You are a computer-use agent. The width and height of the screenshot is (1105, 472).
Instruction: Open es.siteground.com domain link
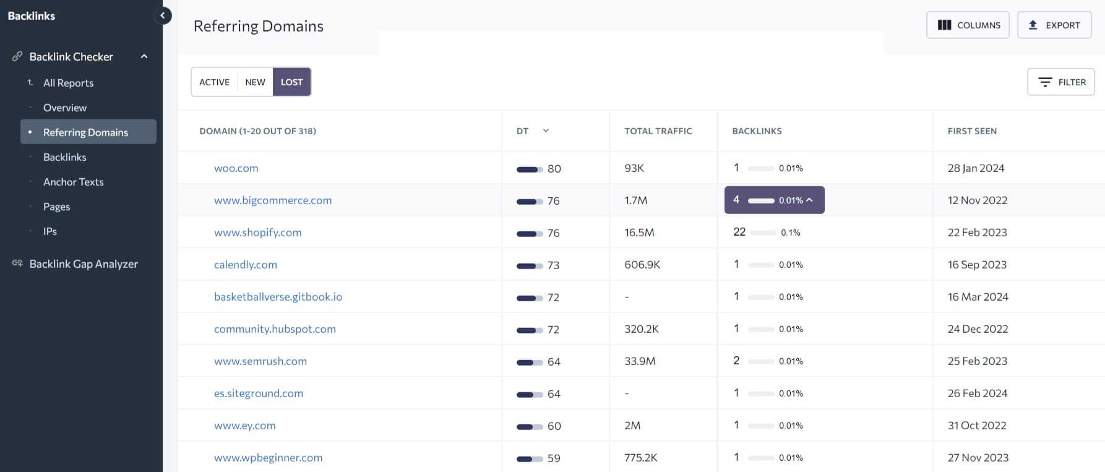[259, 393]
